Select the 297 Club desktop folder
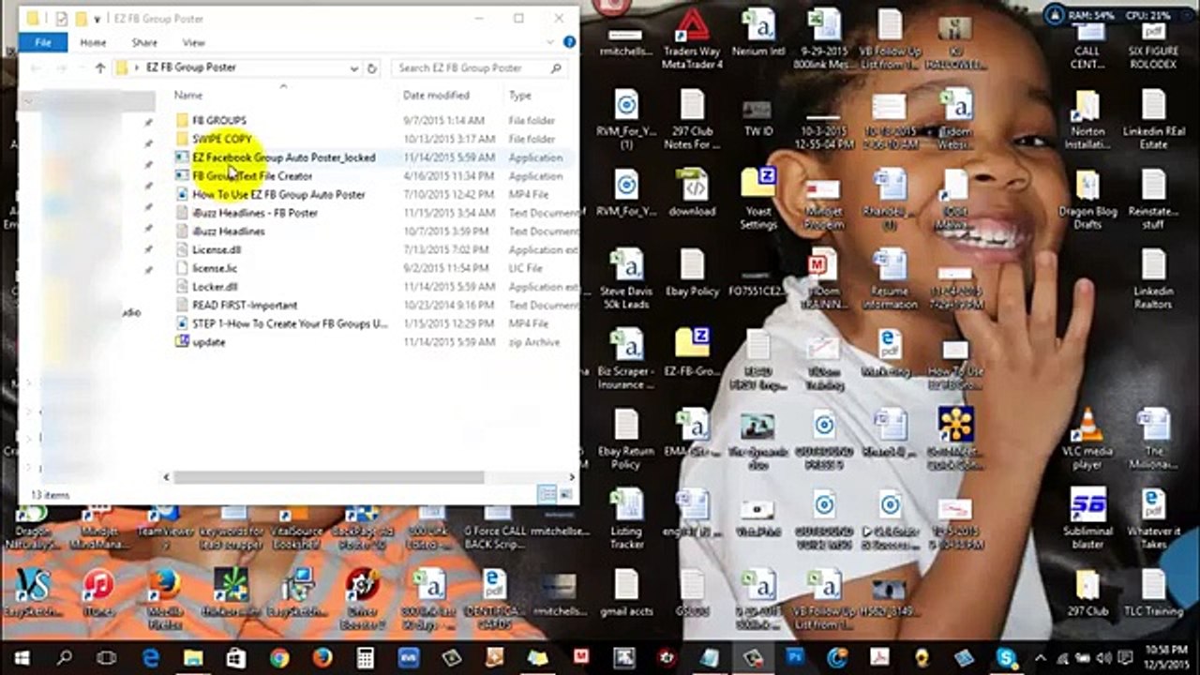The height and width of the screenshot is (675, 1200). click(x=1087, y=593)
